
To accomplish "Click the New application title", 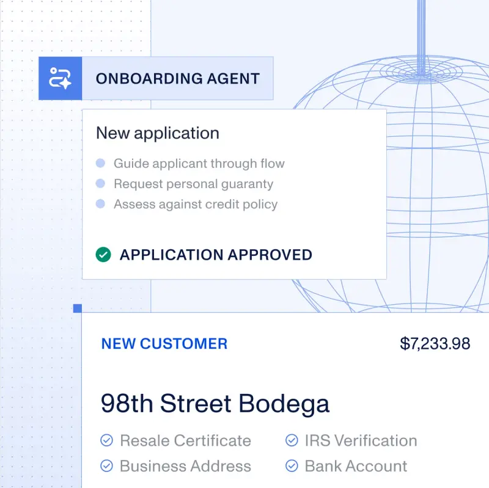I will 158,134.
